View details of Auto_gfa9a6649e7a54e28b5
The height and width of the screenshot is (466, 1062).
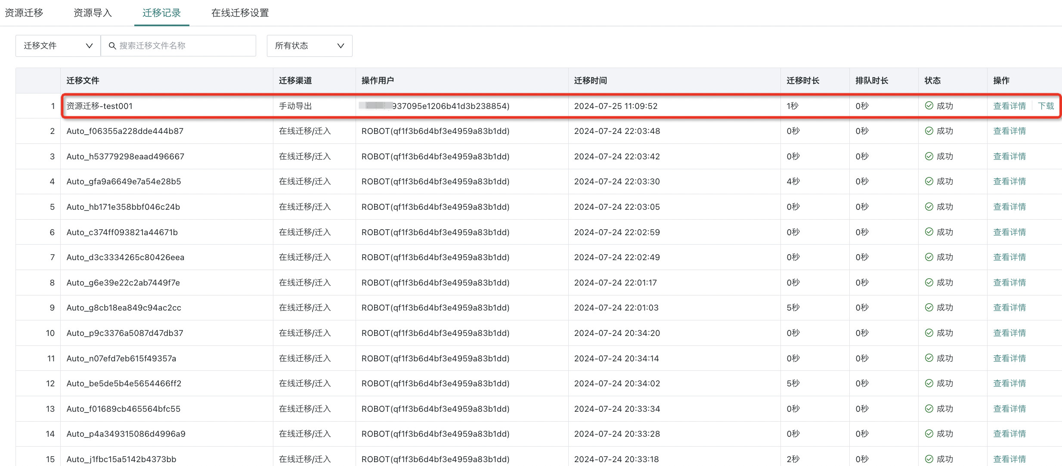(1009, 181)
